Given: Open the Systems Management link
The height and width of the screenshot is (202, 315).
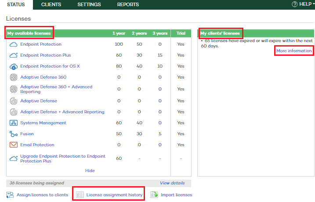Looking at the screenshot, I should coord(43,123).
